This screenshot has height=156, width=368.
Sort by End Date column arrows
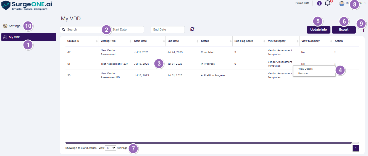(x=197, y=41)
